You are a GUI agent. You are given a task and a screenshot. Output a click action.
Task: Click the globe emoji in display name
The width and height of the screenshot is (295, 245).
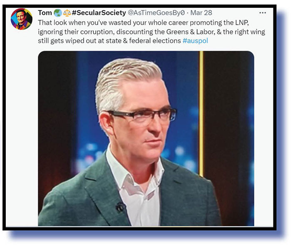[58, 13]
